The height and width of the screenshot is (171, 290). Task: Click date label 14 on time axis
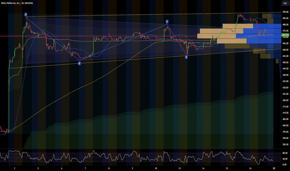click(203, 169)
